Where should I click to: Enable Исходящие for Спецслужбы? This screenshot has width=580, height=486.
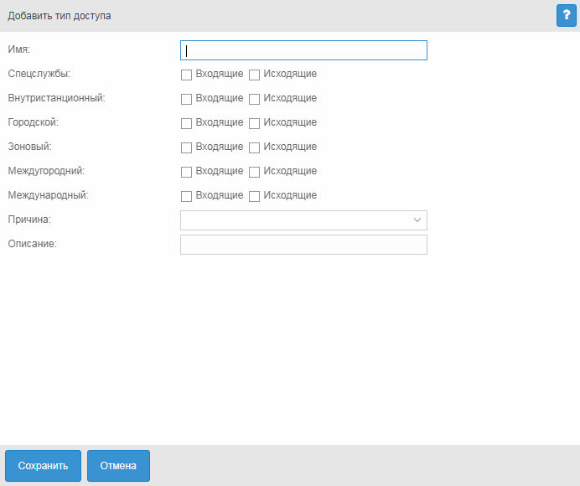point(255,75)
